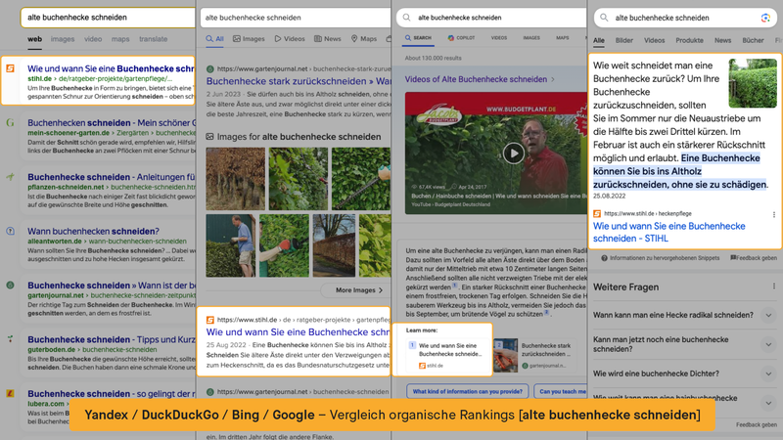Expand the 'Wie weit kann man eine hainbuchenhecke' question
The width and height of the screenshot is (783, 440).
click(x=768, y=402)
